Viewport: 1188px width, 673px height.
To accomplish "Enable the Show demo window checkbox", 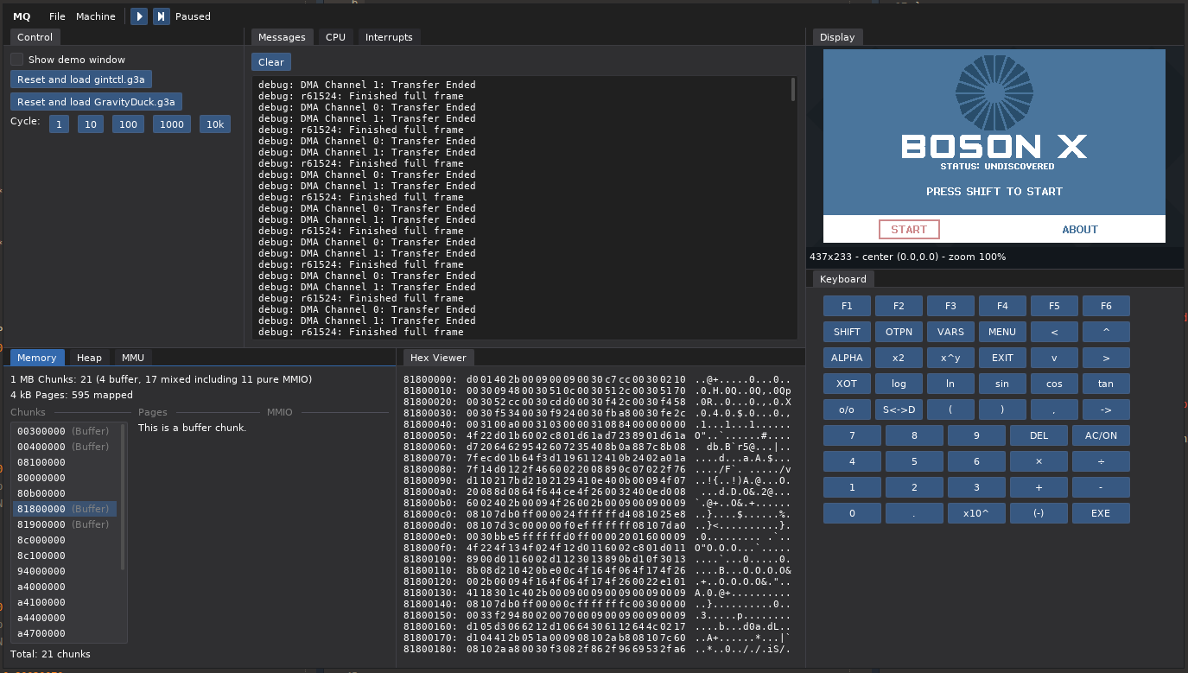I will (17, 60).
